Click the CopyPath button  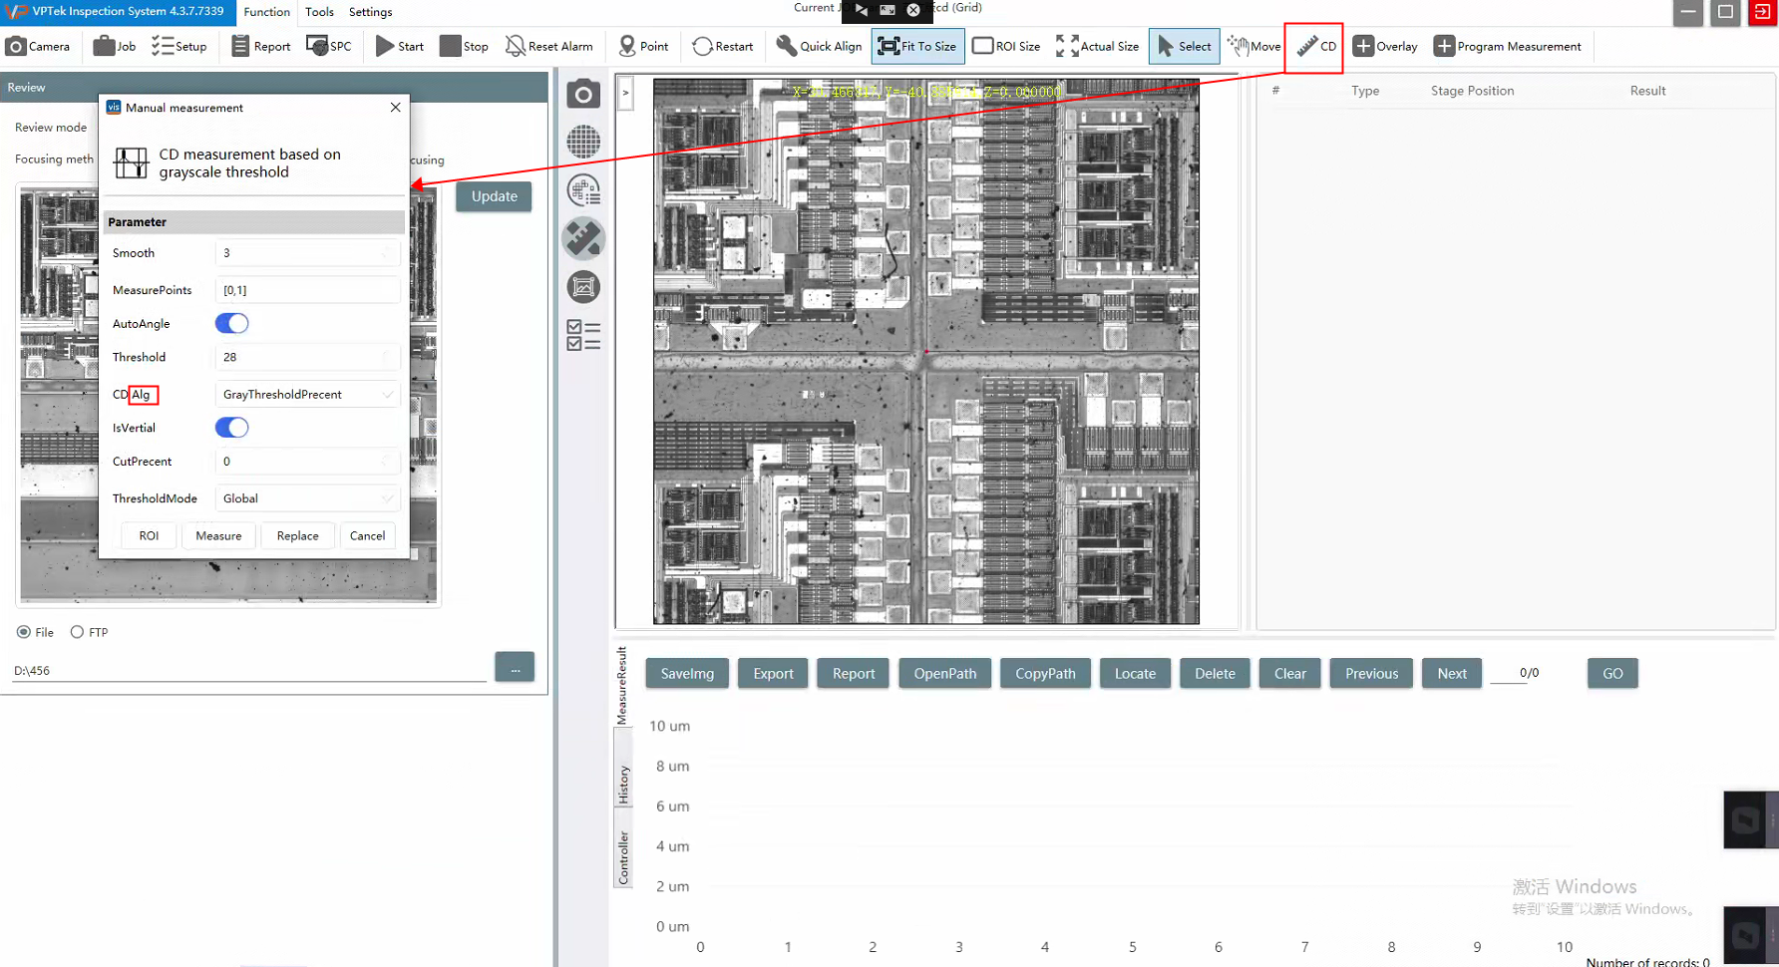[1045, 674]
